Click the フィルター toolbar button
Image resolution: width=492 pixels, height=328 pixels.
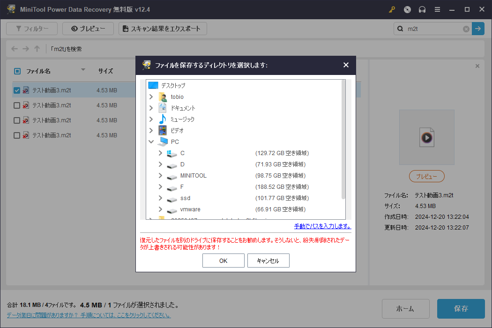click(32, 29)
